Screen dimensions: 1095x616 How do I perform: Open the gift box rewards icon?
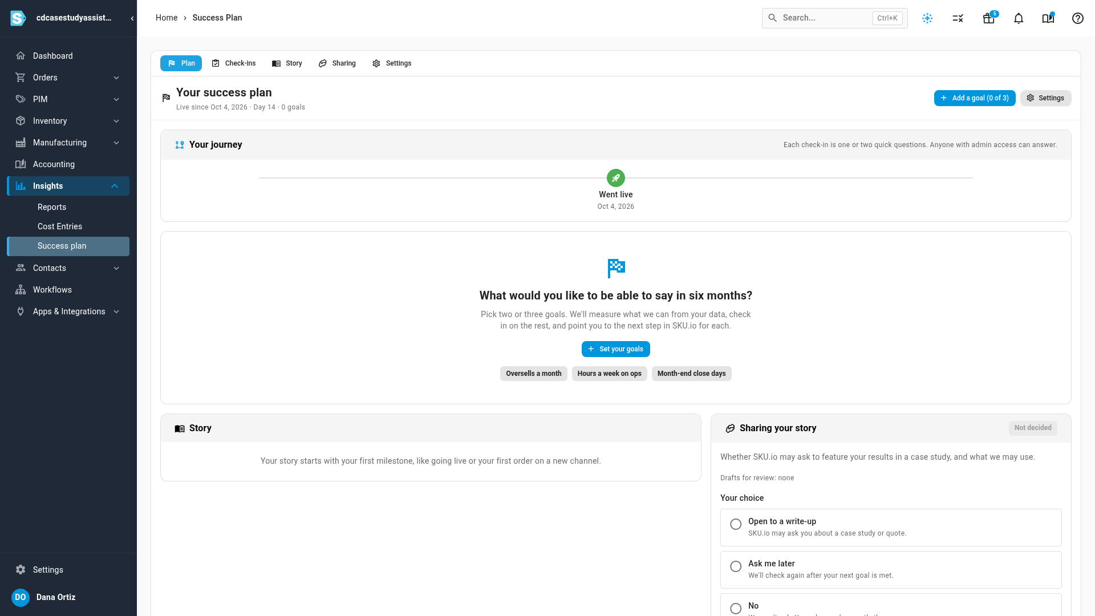(989, 18)
